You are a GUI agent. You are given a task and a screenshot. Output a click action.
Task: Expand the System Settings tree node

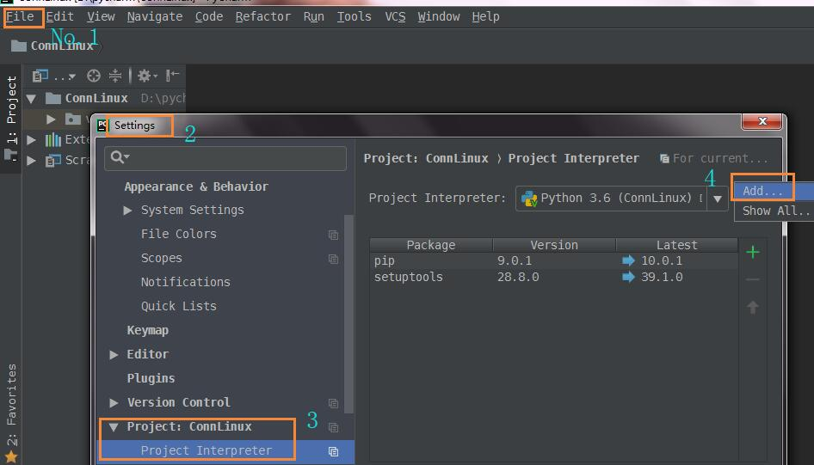128,211
